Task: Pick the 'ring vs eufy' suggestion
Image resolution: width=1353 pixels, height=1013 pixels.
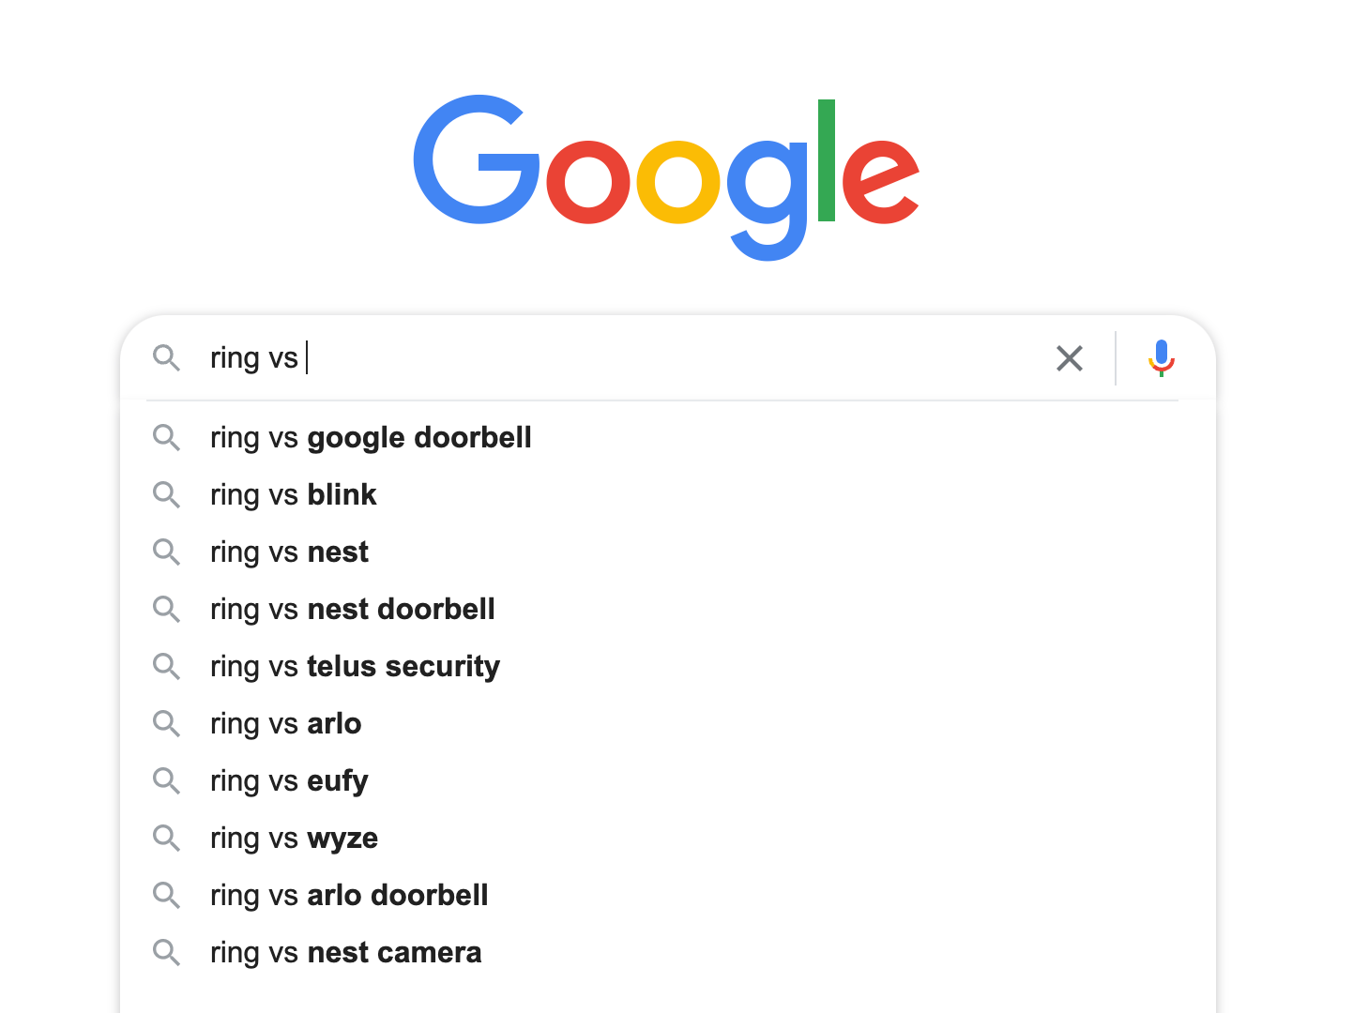Action: pos(289,781)
